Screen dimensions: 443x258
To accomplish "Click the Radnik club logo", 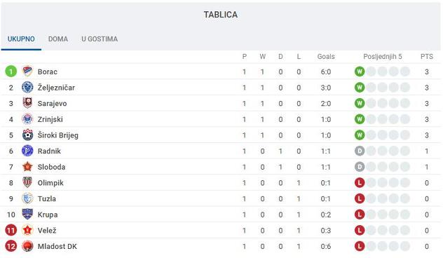I will click(27, 151).
